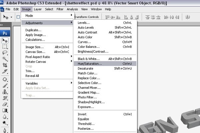Select Canvas Size from Image menu
Viewport: 200px width, 133px height.
point(47,52)
